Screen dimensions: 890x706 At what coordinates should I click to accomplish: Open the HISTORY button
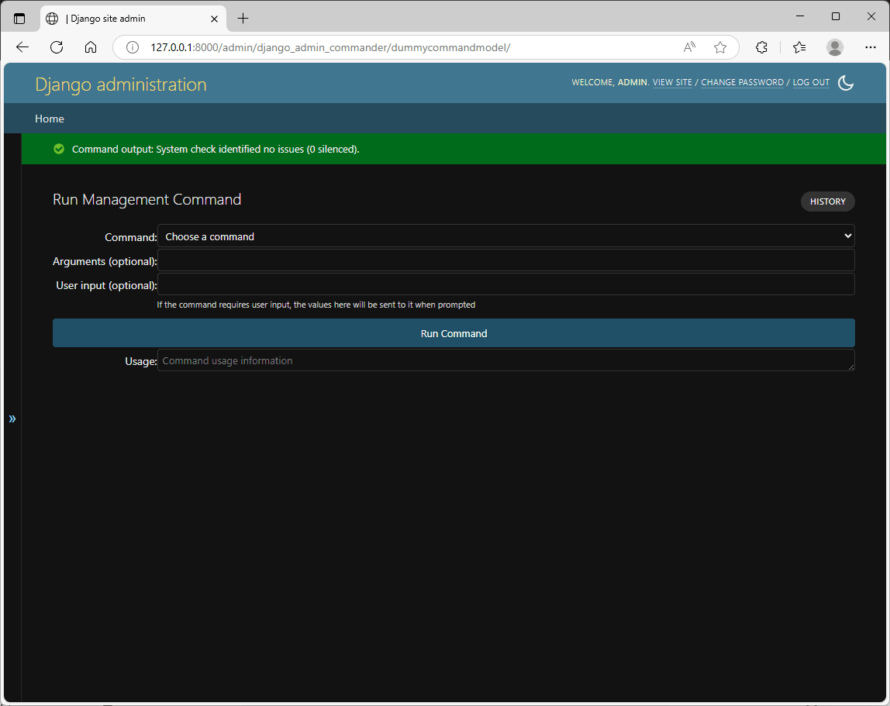click(x=827, y=201)
